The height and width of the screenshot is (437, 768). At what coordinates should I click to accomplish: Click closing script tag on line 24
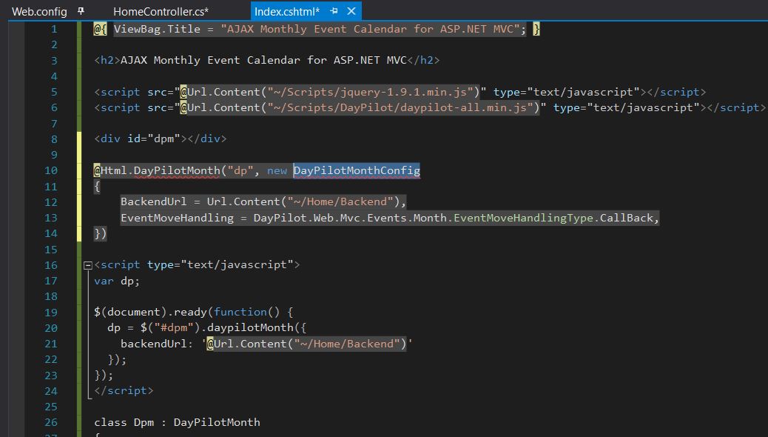[x=124, y=390]
